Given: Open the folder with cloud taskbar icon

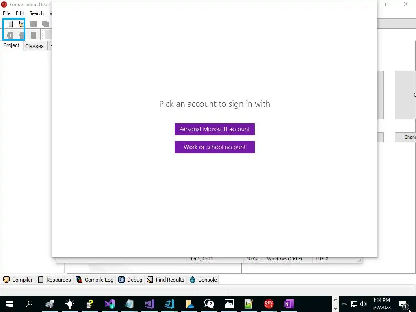Looking at the screenshot, I should tap(189, 304).
